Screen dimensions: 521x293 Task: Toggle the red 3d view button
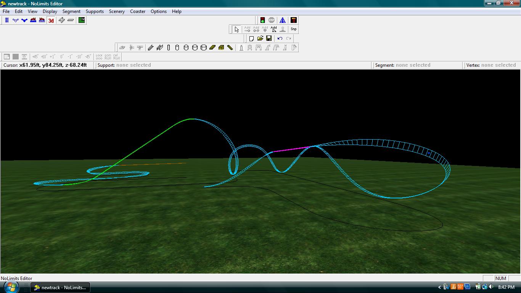click(51, 20)
